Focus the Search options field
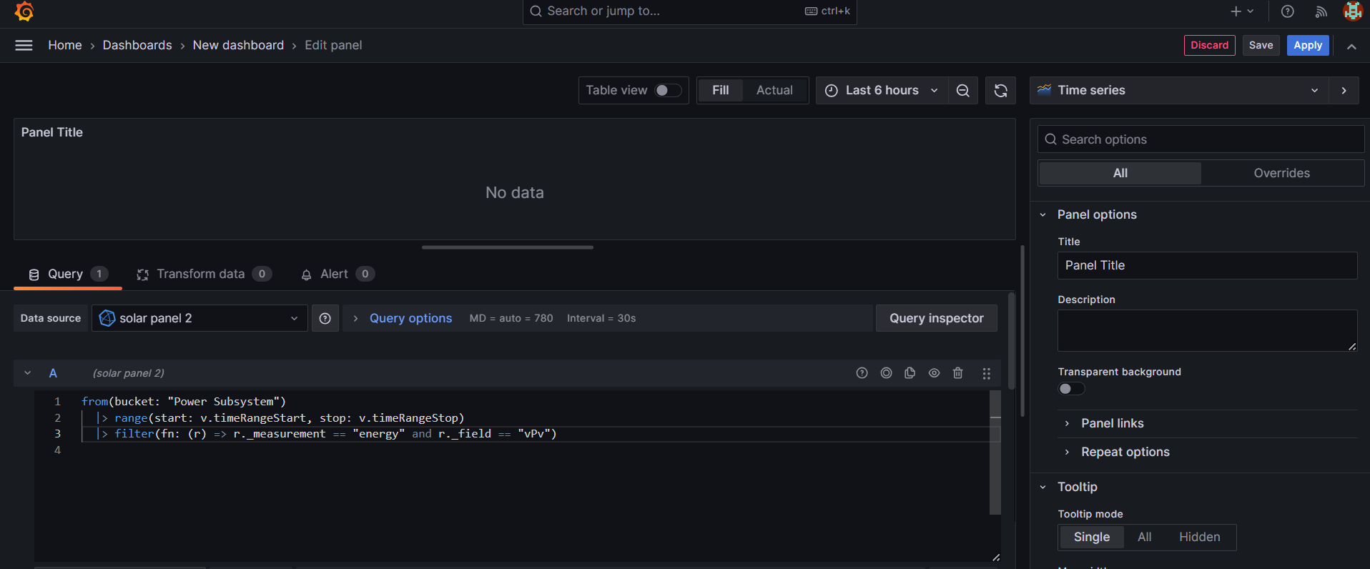 click(x=1201, y=139)
